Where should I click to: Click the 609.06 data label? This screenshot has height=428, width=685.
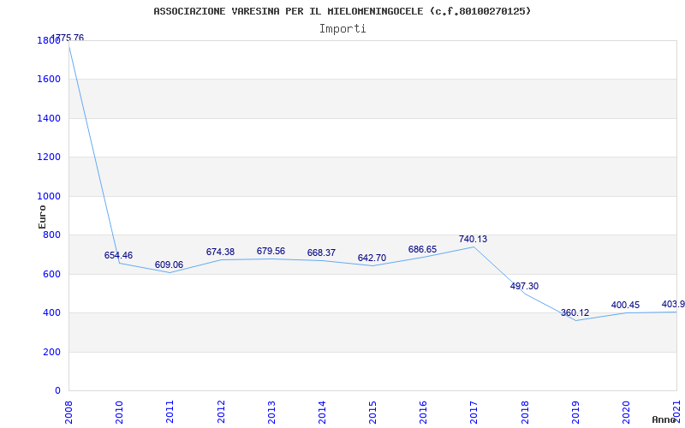tap(169, 265)
